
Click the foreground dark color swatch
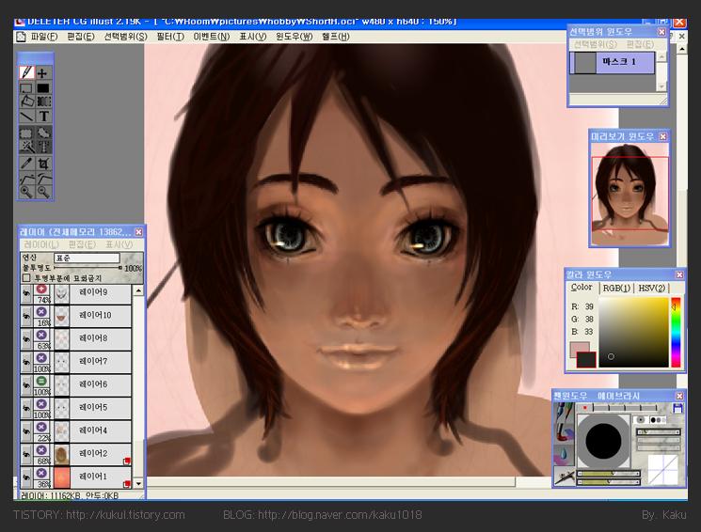(x=585, y=360)
